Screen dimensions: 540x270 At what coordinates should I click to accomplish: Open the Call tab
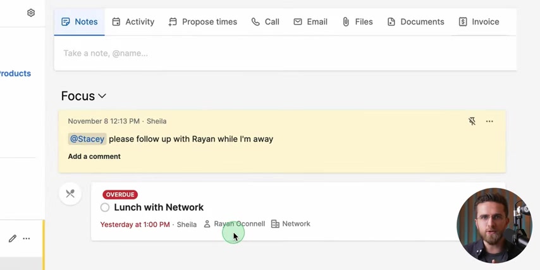pos(265,22)
